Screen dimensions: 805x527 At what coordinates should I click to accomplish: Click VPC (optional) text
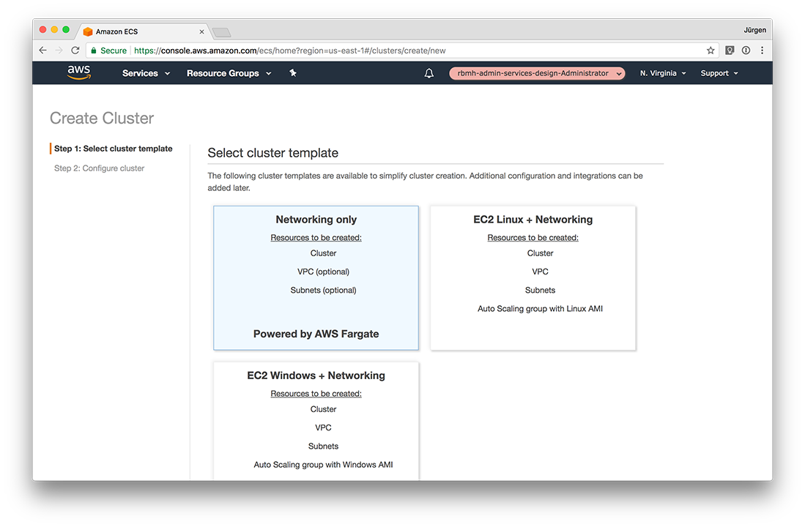coord(324,272)
